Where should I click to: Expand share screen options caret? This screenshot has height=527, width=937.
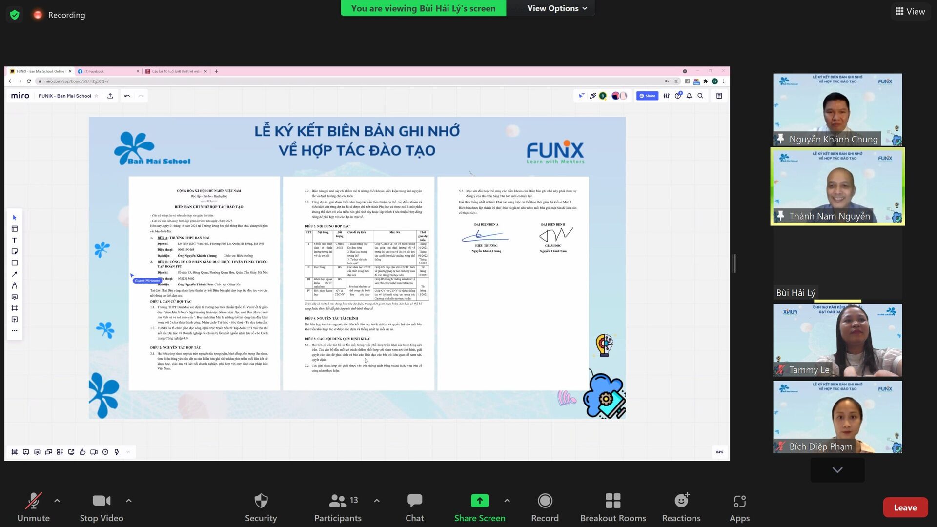pos(507,501)
